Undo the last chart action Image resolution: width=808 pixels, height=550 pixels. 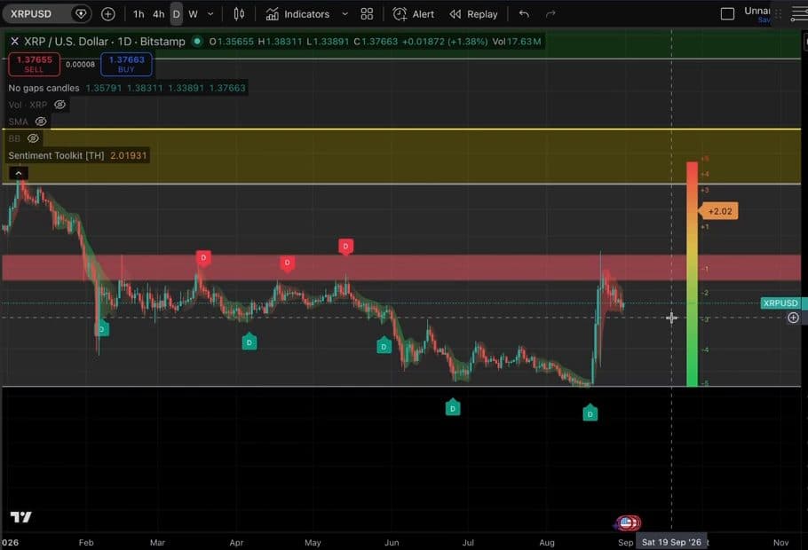tap(524, 14)
